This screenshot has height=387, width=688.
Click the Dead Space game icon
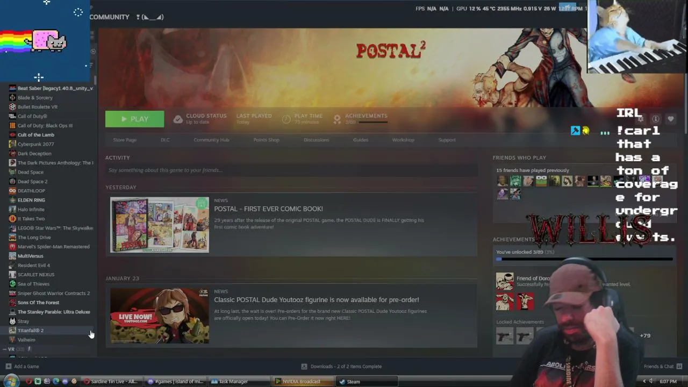tap(12, 172)
